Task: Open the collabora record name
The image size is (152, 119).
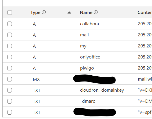Action: [89, 24]
